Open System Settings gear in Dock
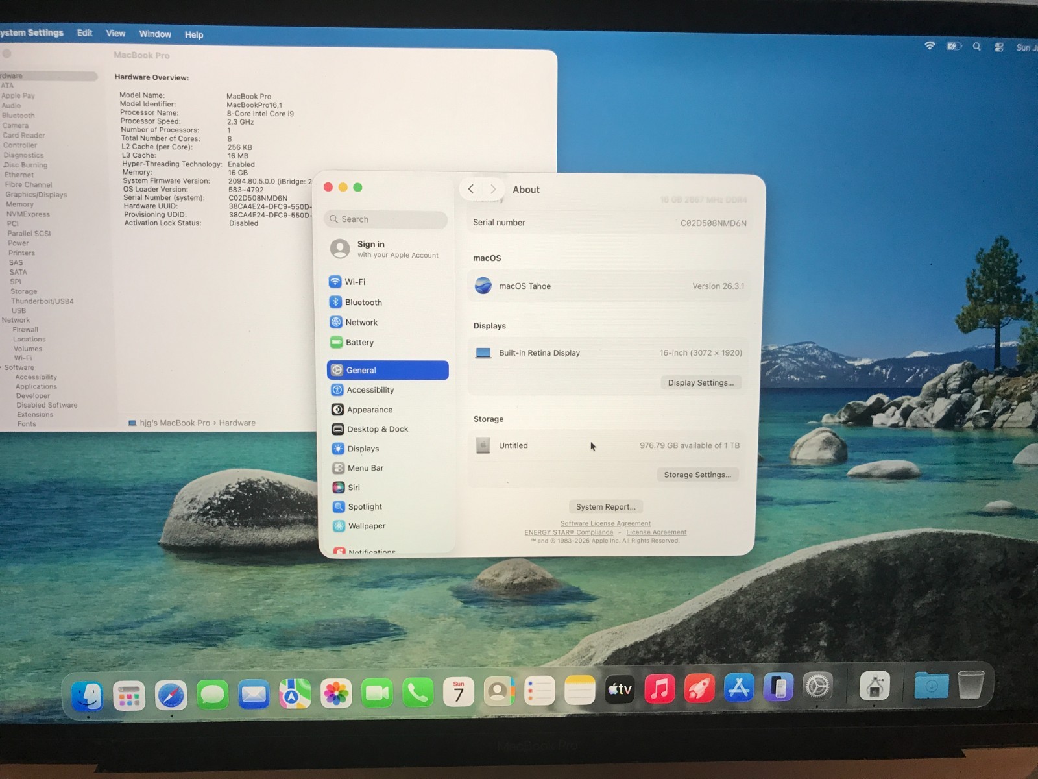1038x779 pixels. pyautogui.click(x=817, y=686)
